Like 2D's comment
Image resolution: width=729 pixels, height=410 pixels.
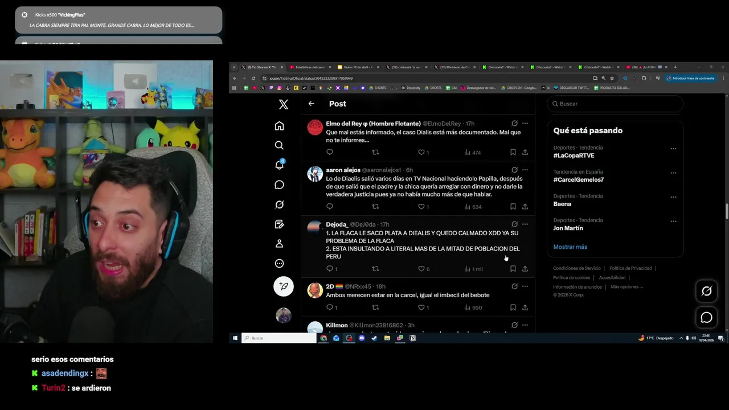[421, 307]
